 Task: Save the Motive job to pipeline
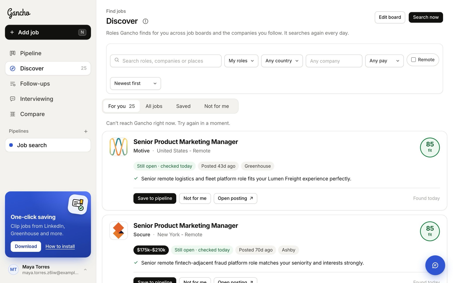click(x=155, y=198)
